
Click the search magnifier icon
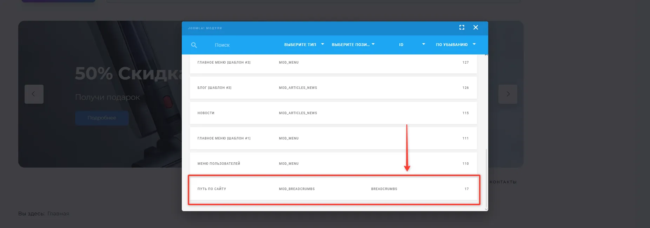tap(194, 45)
